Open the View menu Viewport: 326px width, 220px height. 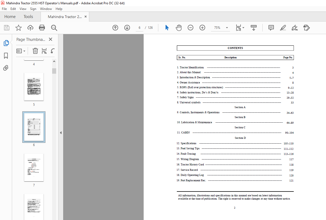(23, 9)
